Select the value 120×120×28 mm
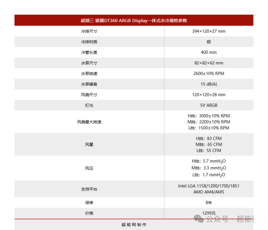 pyautogui.click(x=209, y=95)
